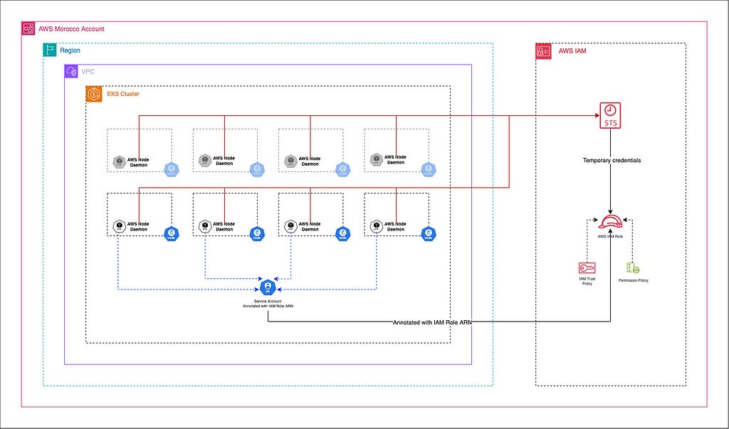729x429 pixels.
Task: Click the pod icon in the third top-row node
Action: click(290, 161)
